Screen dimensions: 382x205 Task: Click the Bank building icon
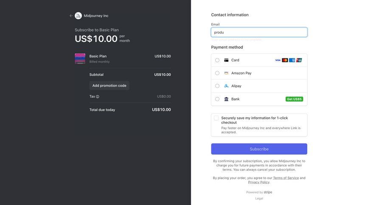226,99
